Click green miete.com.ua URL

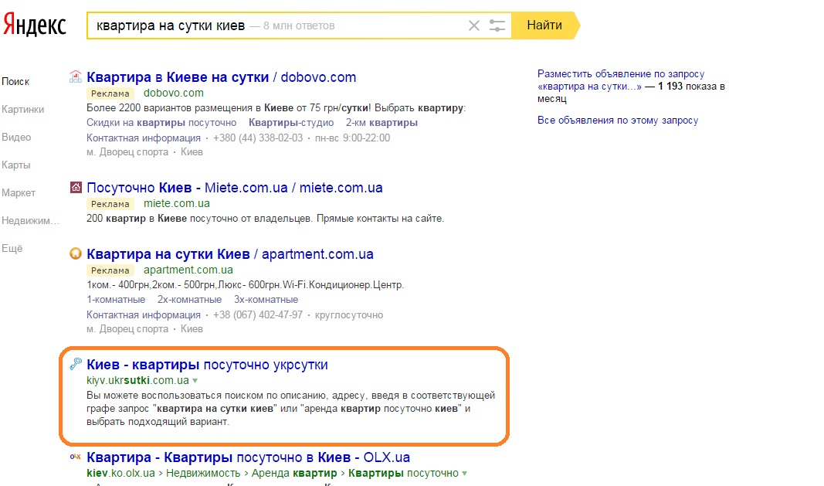coord(177,203)
